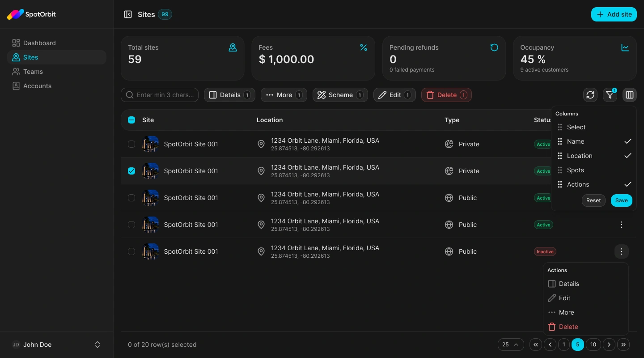Check the first row's checkbox
The image size is (644, 358).
[131, 144]
